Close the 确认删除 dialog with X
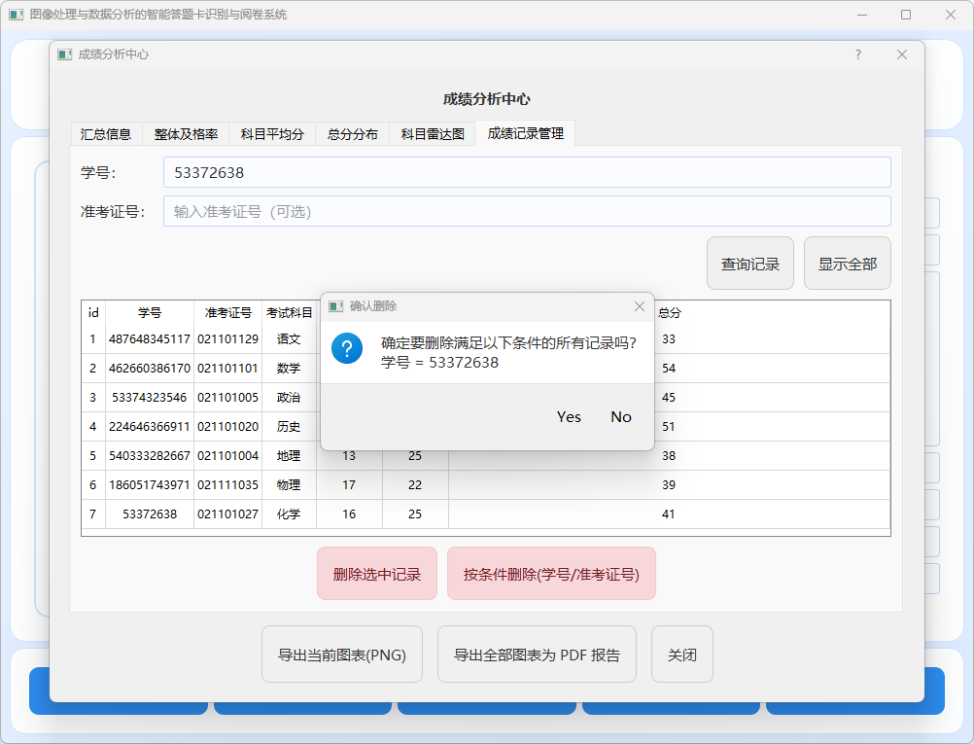Viewport: 974px width, 744px height. [639, 306]
